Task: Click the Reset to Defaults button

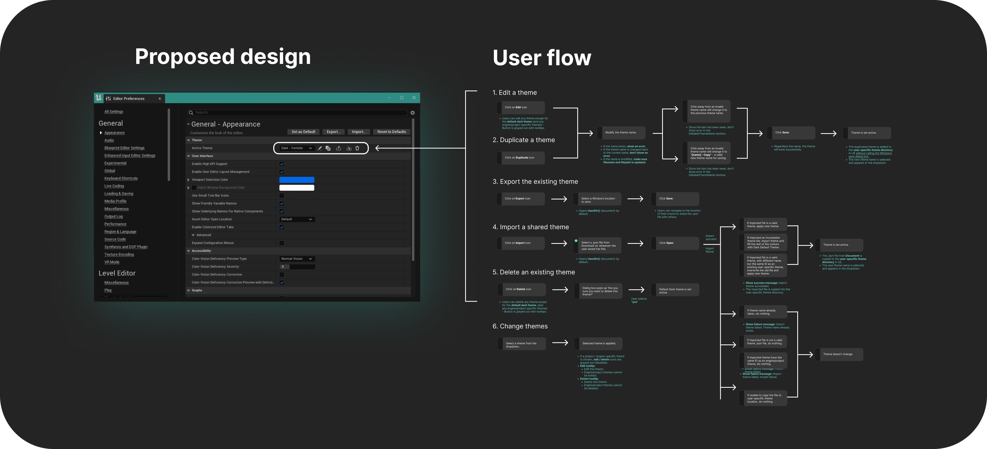Action: point(392,132)
